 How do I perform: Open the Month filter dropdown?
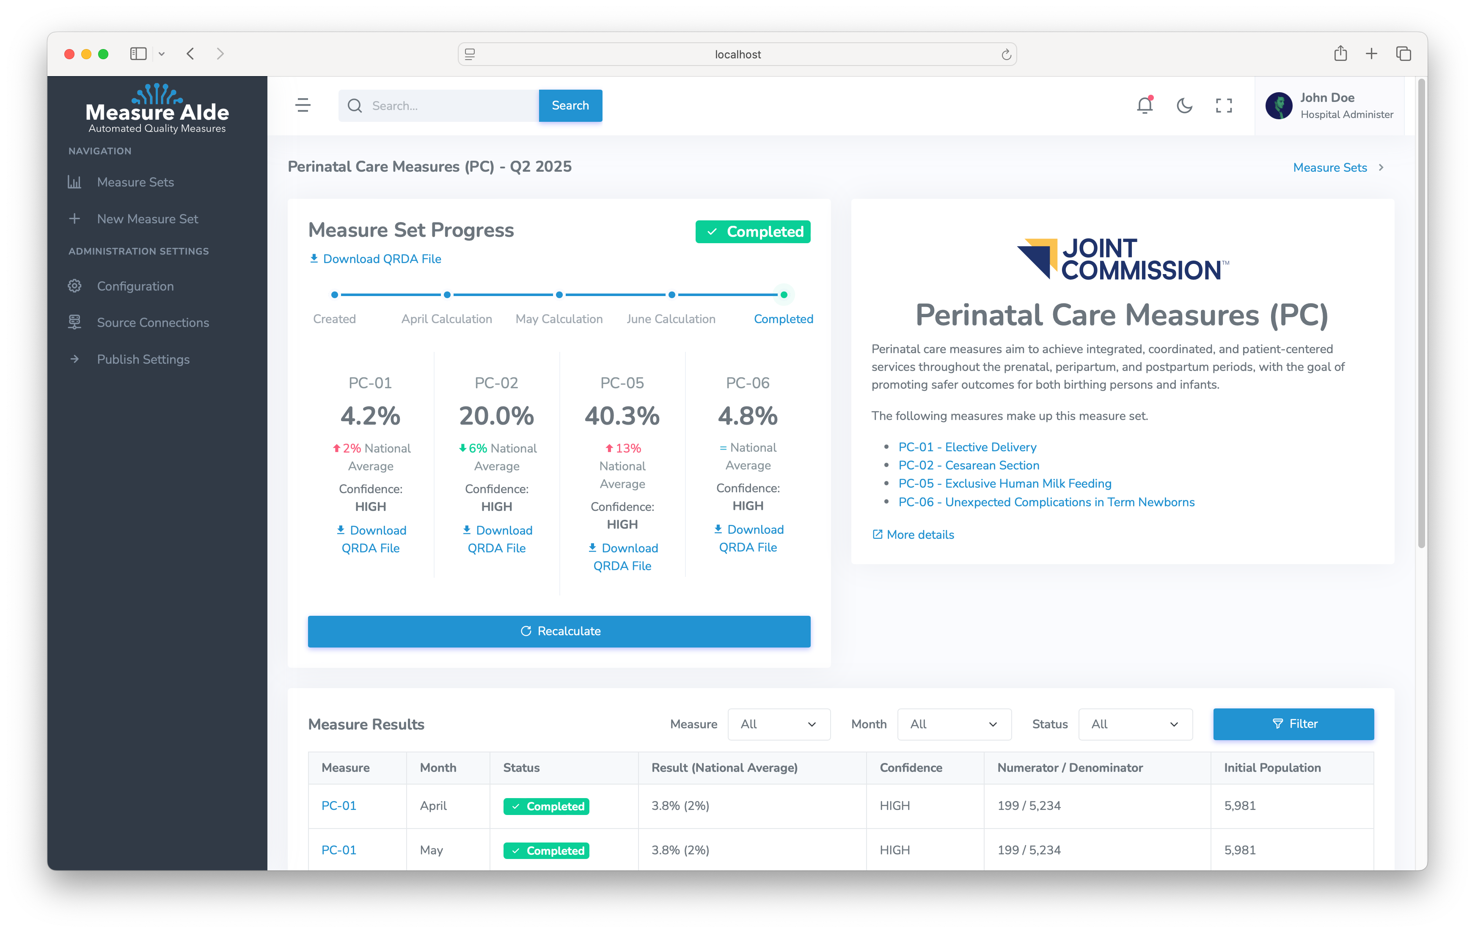(x=953, y=724)
